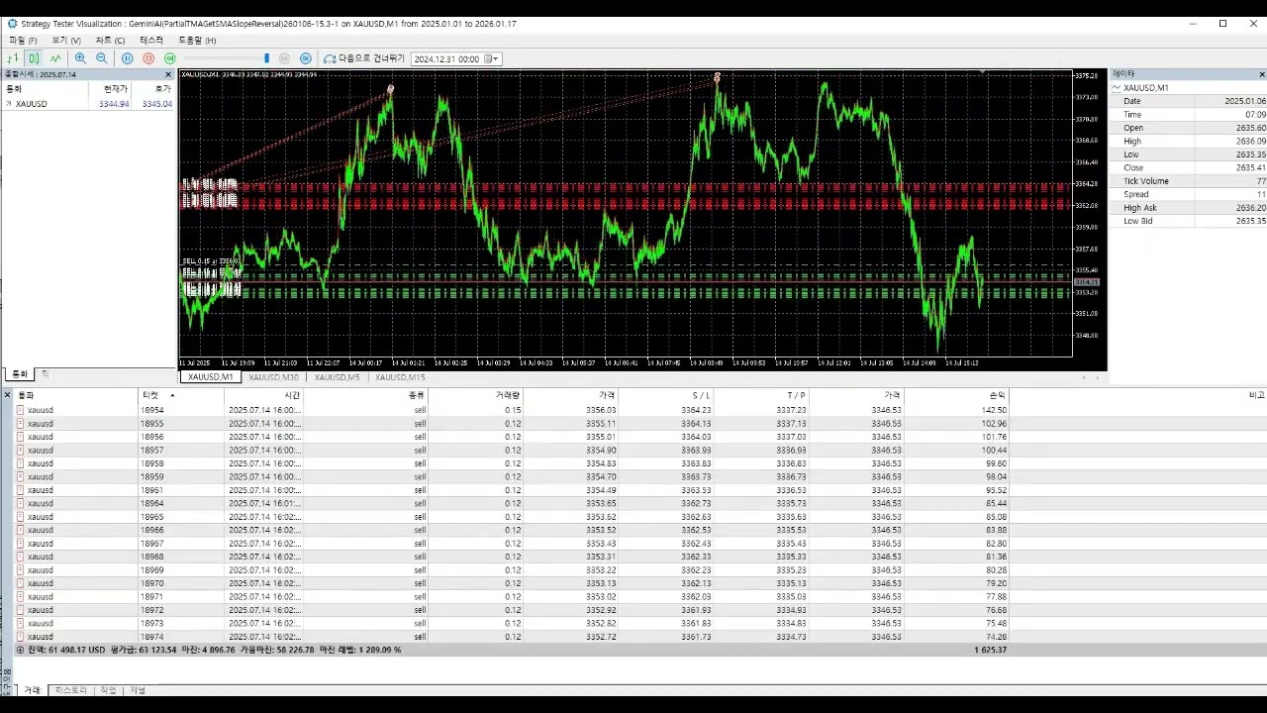Screen dimensions: 1267x713
Task: Select the bar chart display icon
Action: point(13,58)
